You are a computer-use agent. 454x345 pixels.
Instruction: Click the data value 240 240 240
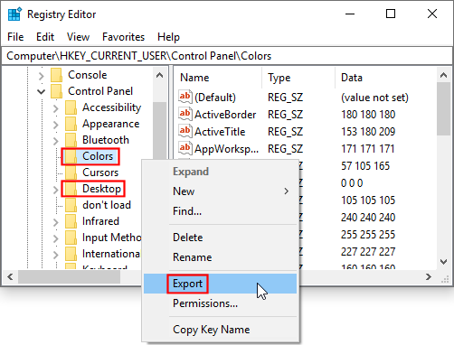pyautogui.click(x=368, y=218)
